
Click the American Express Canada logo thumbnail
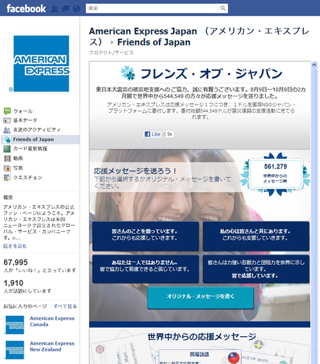coord(15,325)
